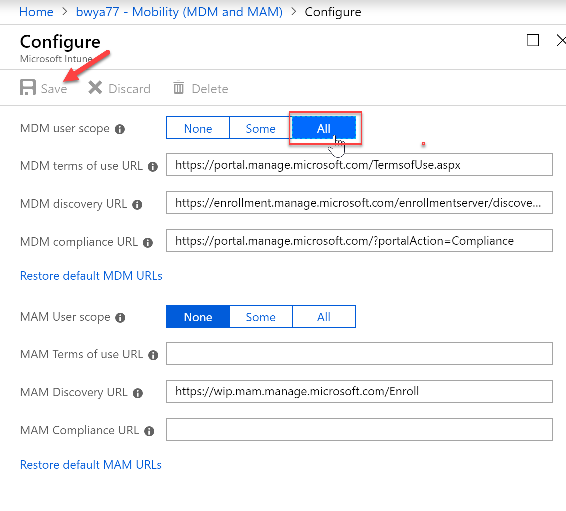Click the MAM Discovery URL field

click(x=359, y=391)
